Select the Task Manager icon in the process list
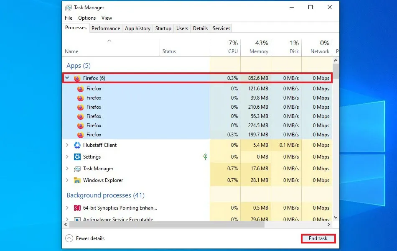 [x=77, y=169]
